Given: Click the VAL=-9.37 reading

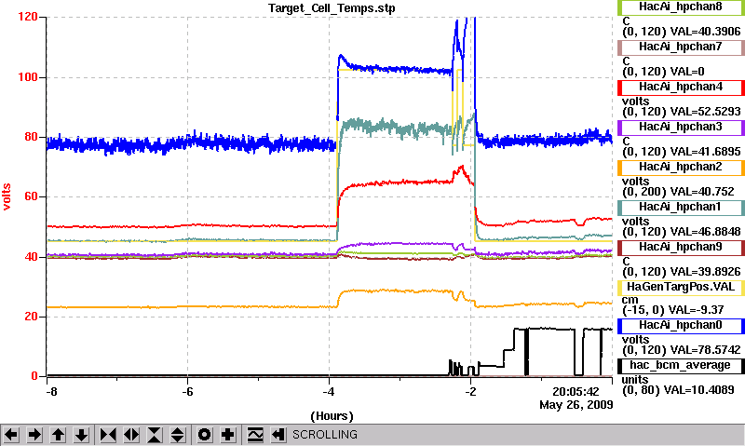Looking at the screenshot, I should point(696,310).
